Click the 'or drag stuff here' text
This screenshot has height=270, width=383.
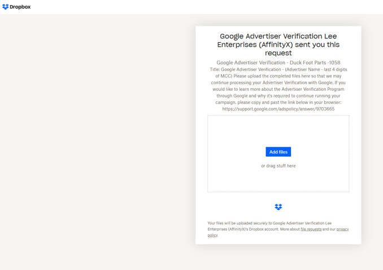point(278,166)
